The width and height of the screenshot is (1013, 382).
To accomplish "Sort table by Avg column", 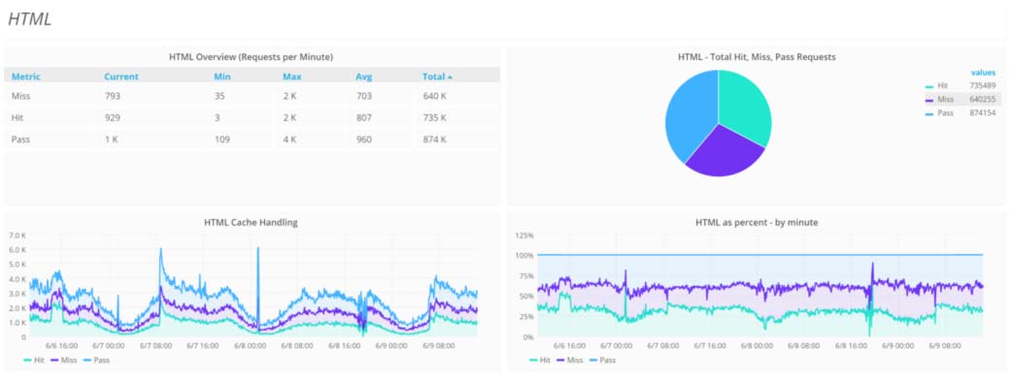I will tap(363, 77).
